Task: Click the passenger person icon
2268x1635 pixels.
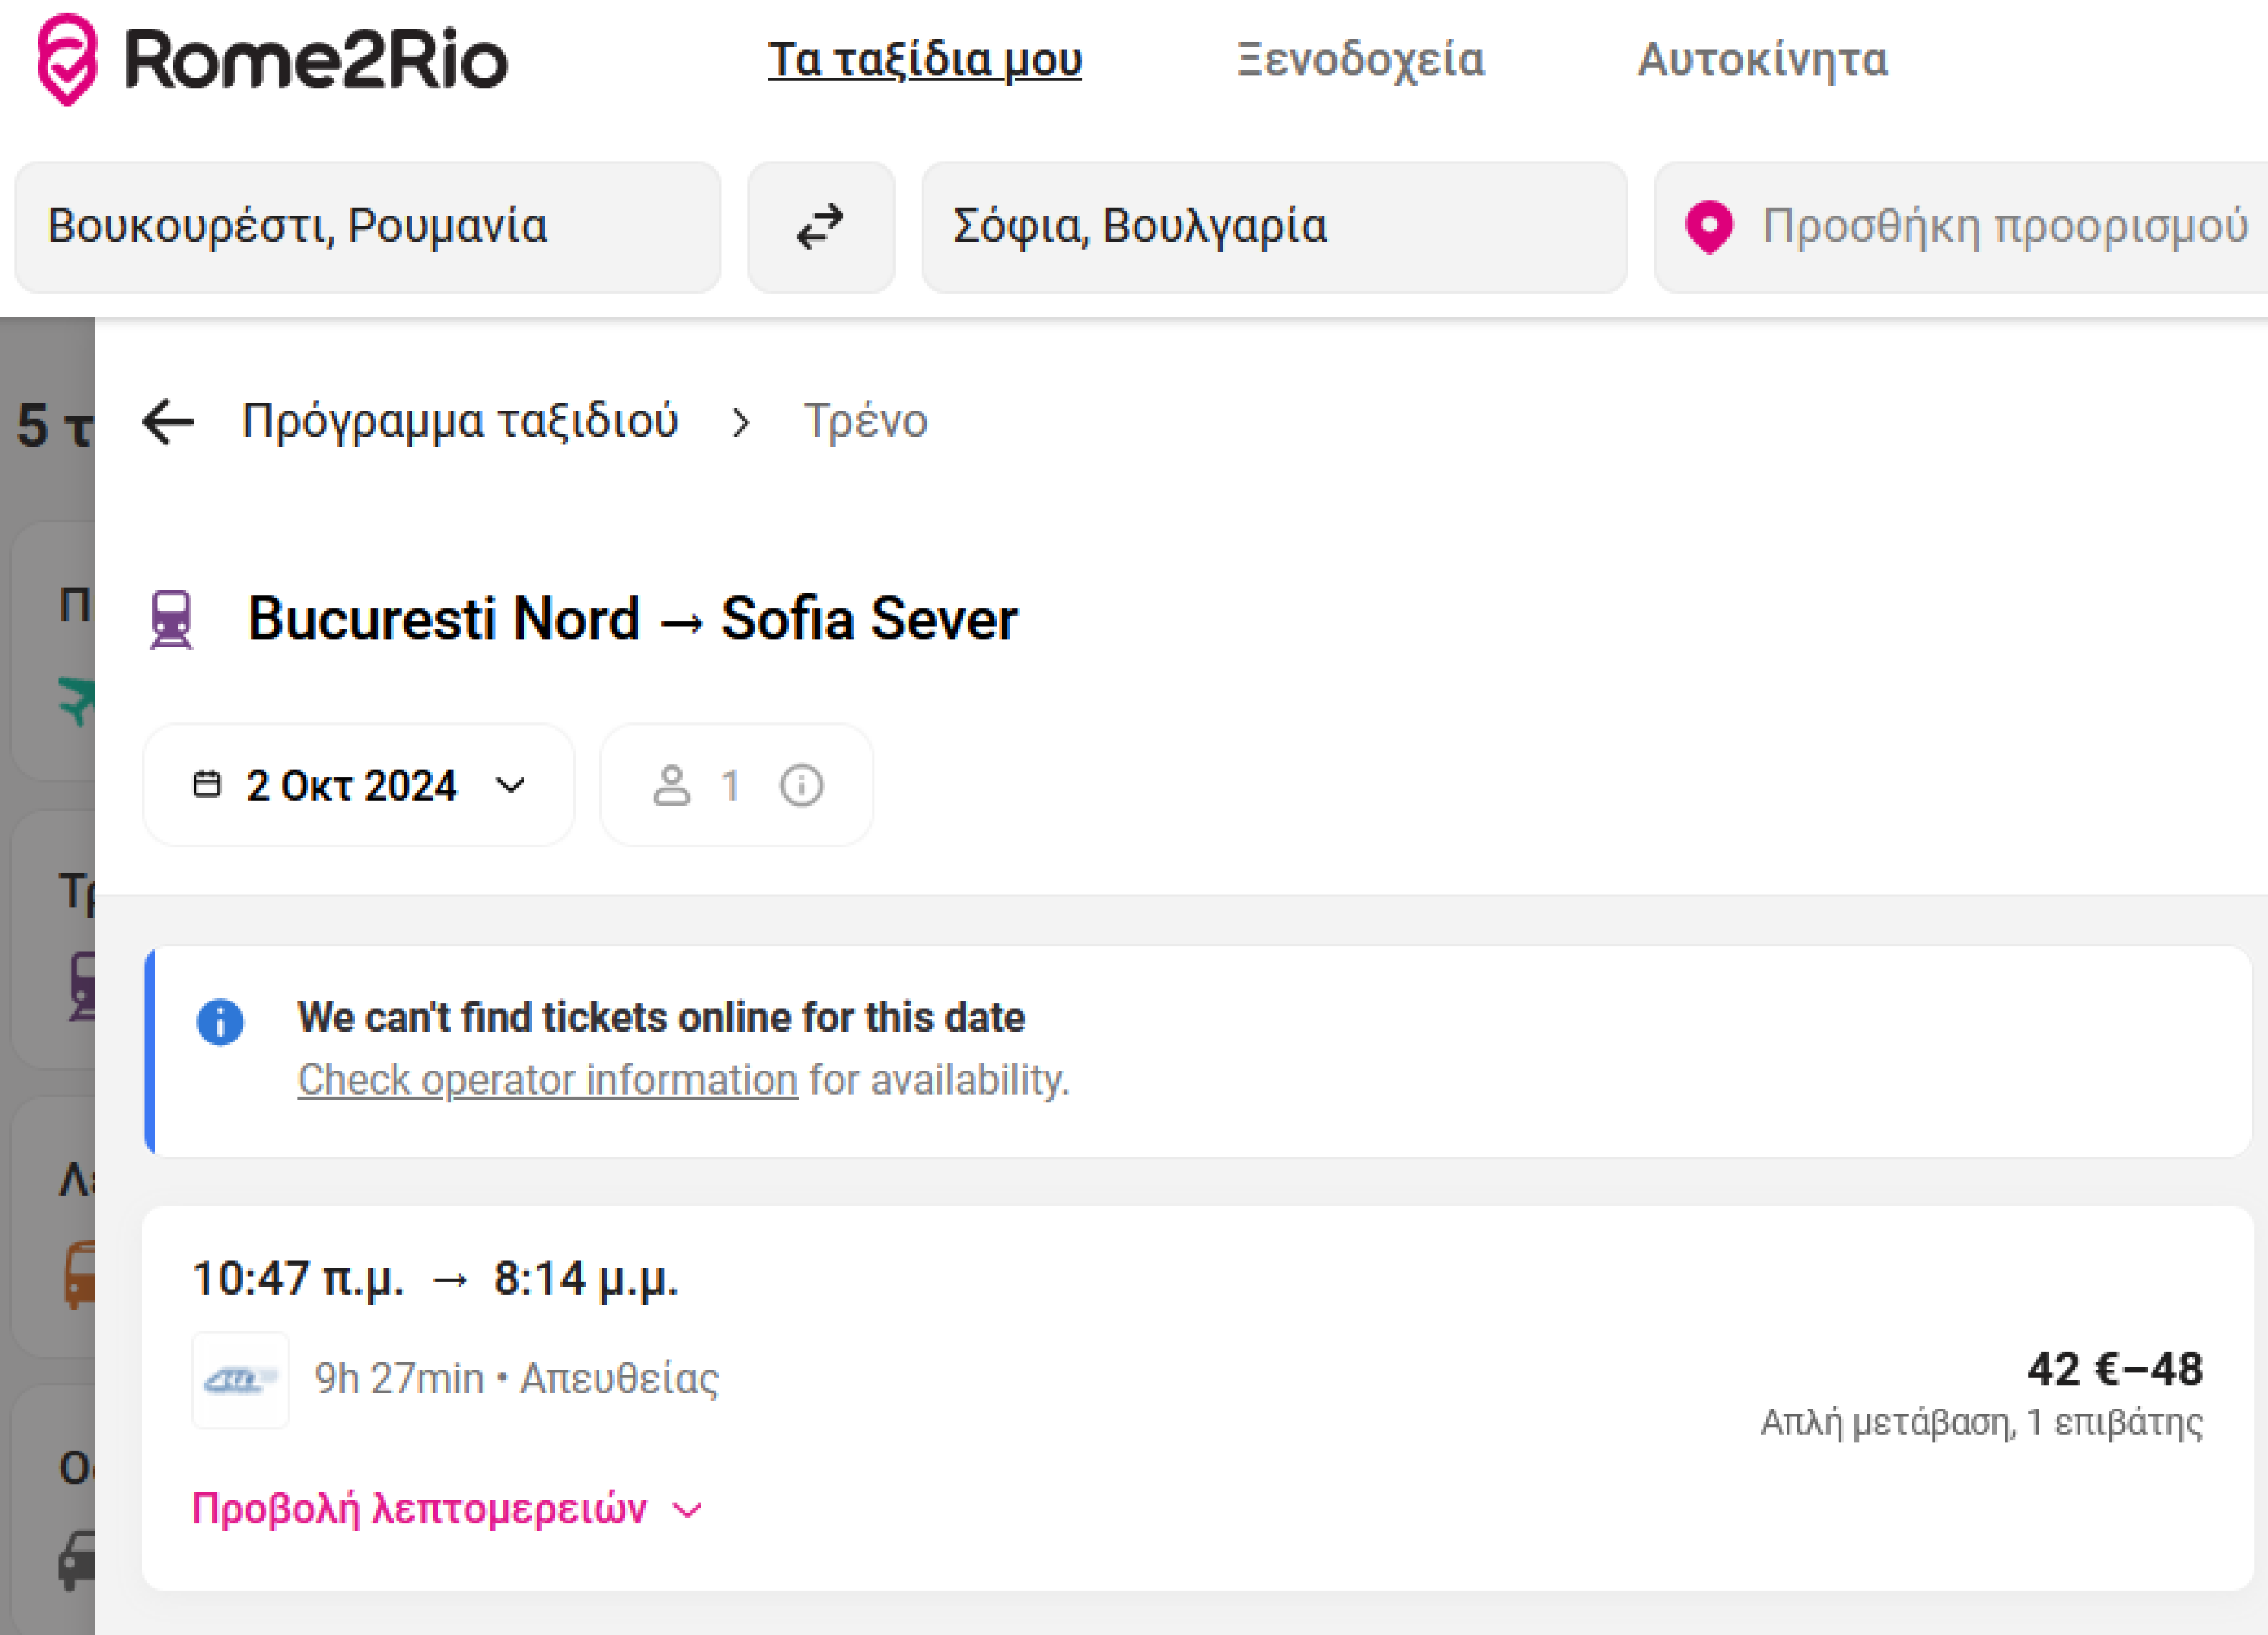Action: pyautogui.click(x=671, y=785)
